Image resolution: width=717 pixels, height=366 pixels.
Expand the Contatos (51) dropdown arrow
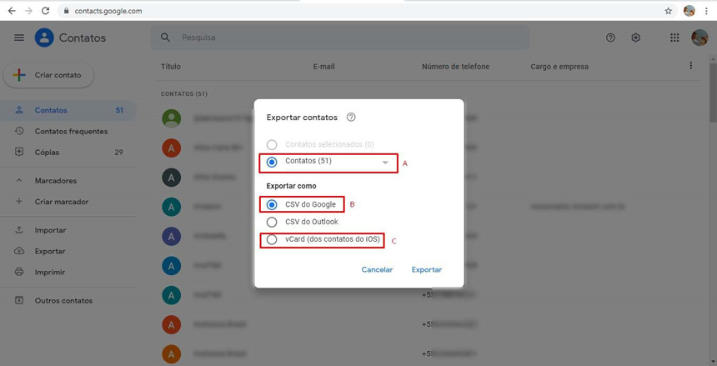385,163
